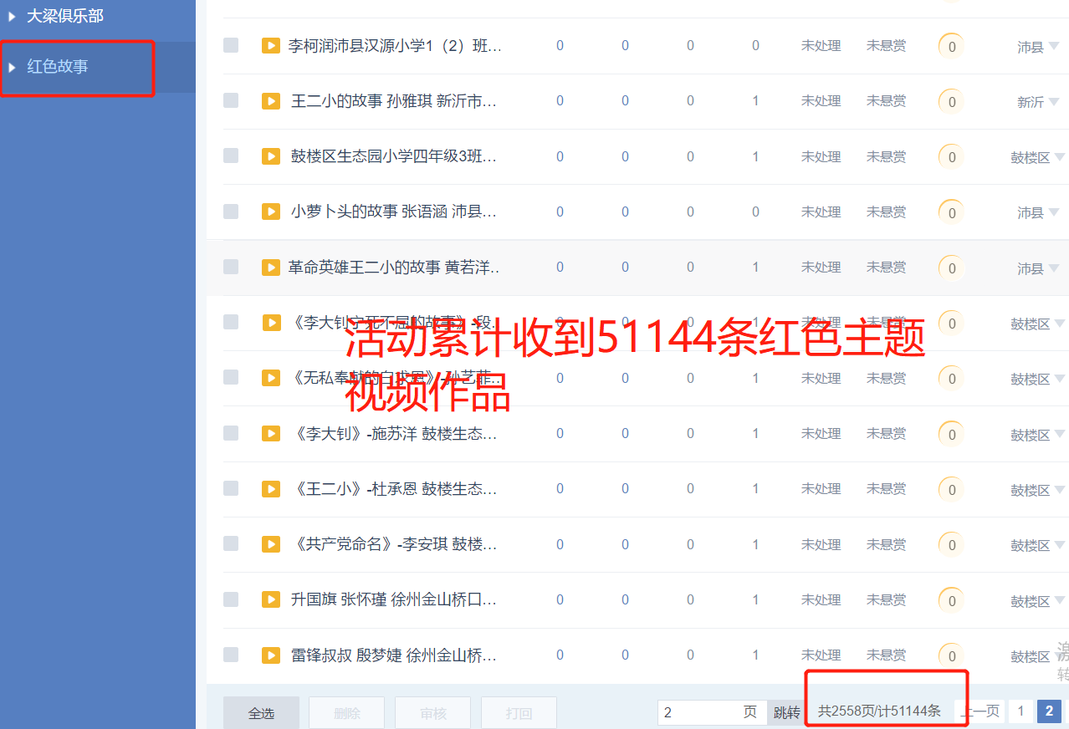Go to page 1 in pagination
The height and width of the screenshot is (729, 1069).
pyautogui.click(x=1020, y=711)
